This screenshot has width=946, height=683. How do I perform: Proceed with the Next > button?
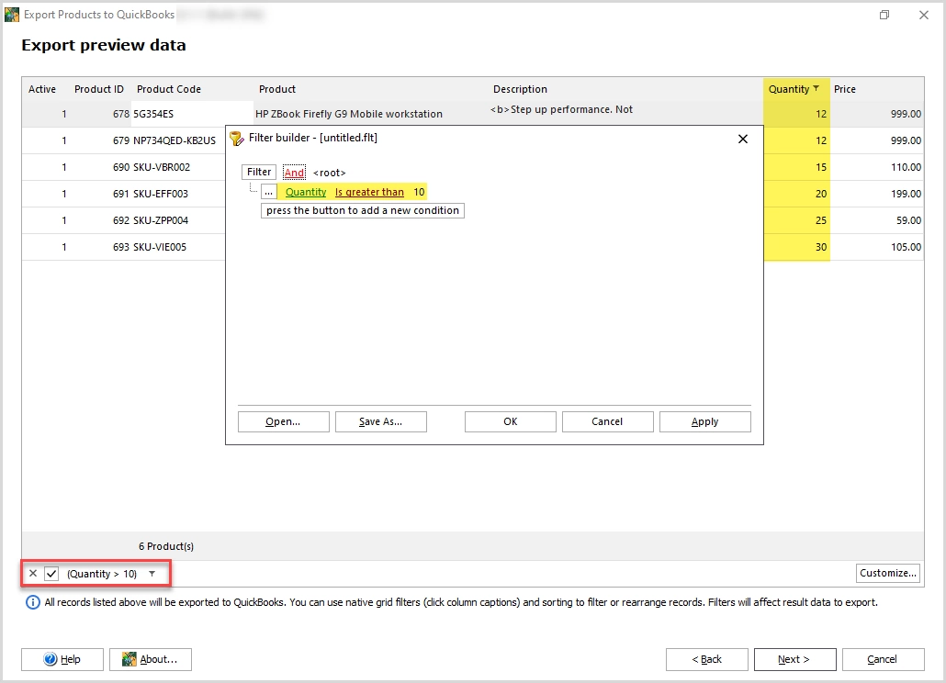point(794,659)
